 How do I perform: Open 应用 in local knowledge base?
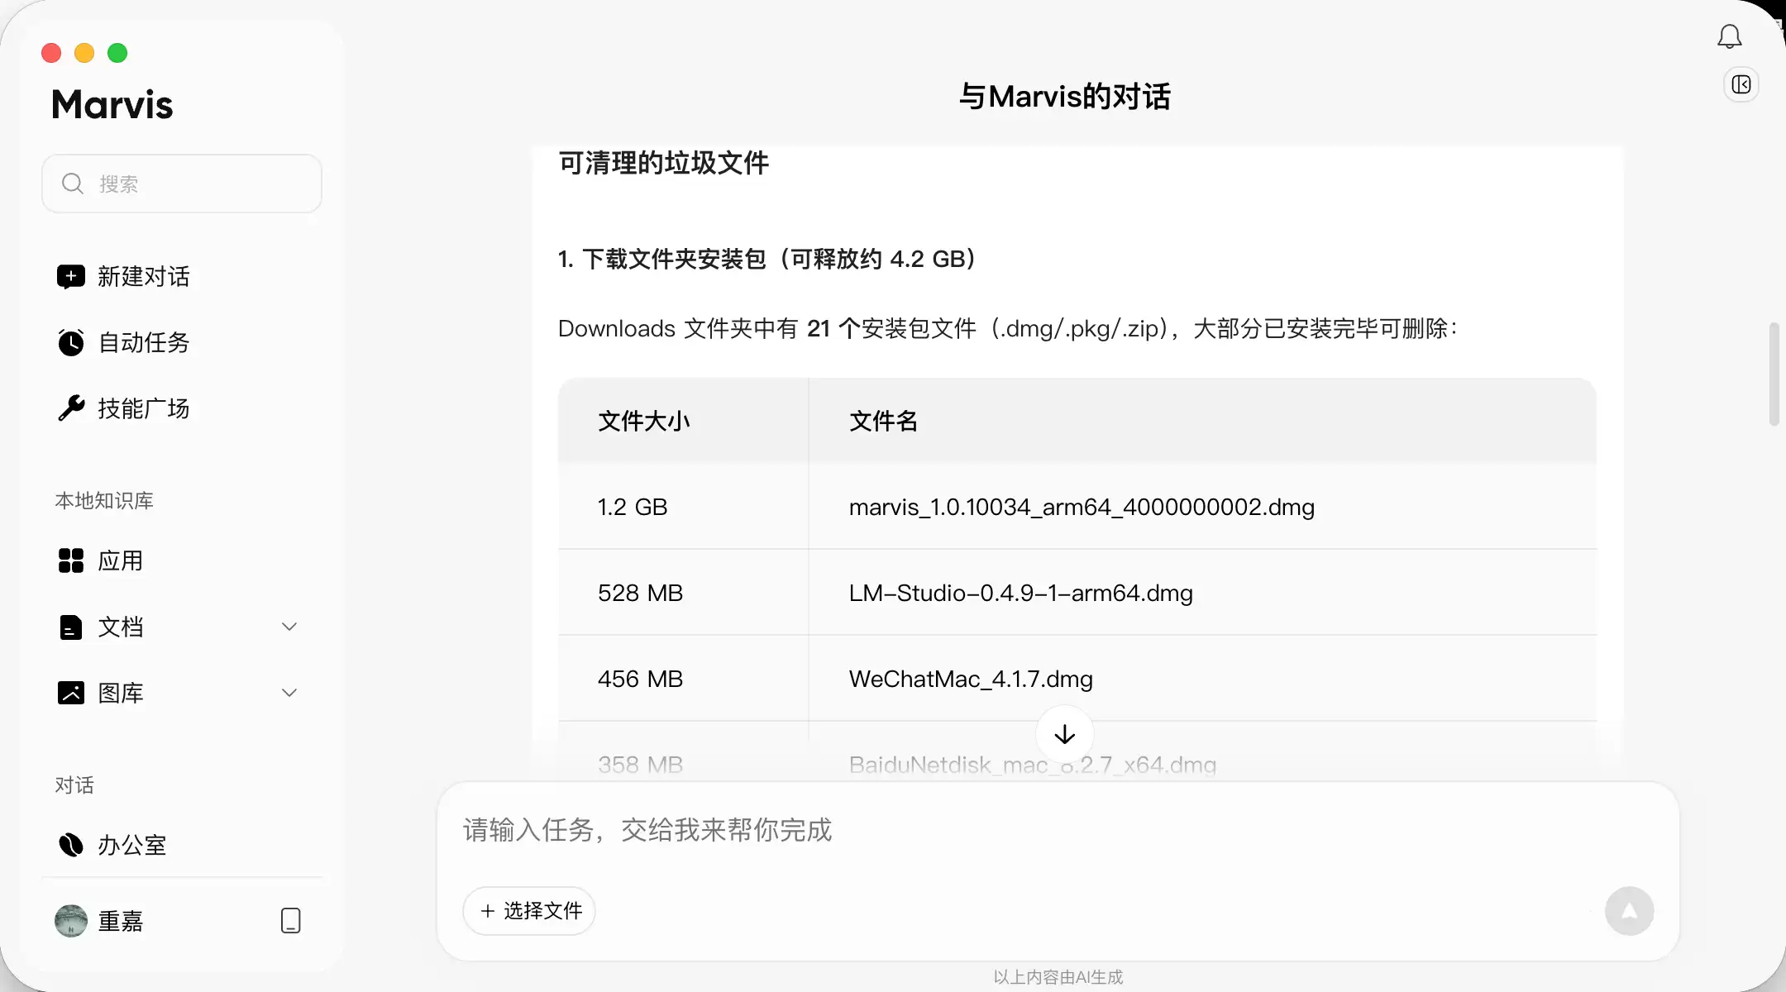pos(121,560)
